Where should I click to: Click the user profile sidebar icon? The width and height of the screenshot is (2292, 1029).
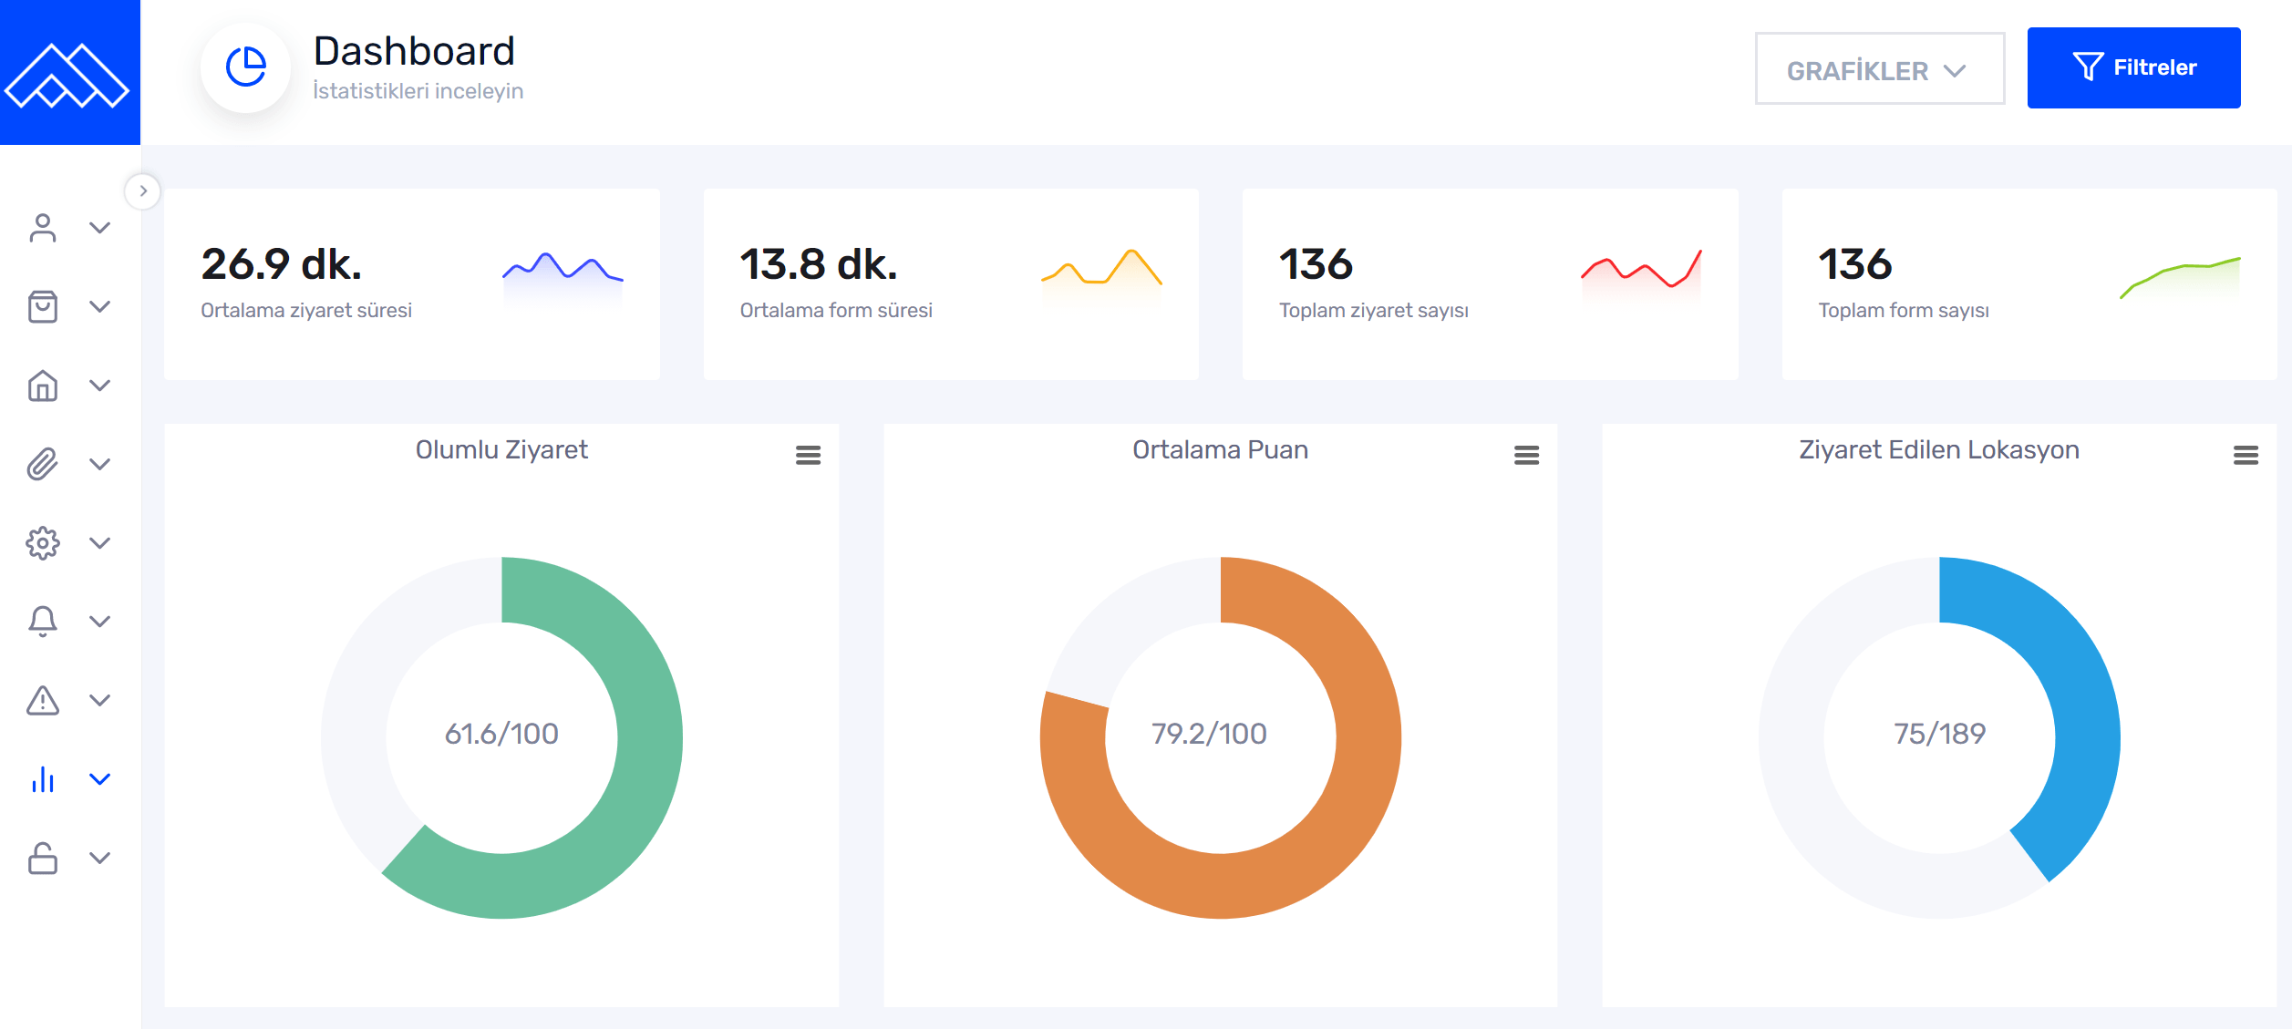[43, 228]
